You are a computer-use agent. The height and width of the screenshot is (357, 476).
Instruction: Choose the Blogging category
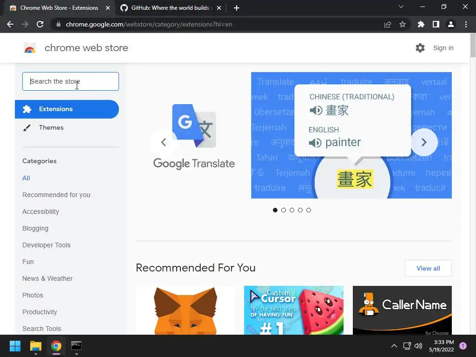(35, 228)
